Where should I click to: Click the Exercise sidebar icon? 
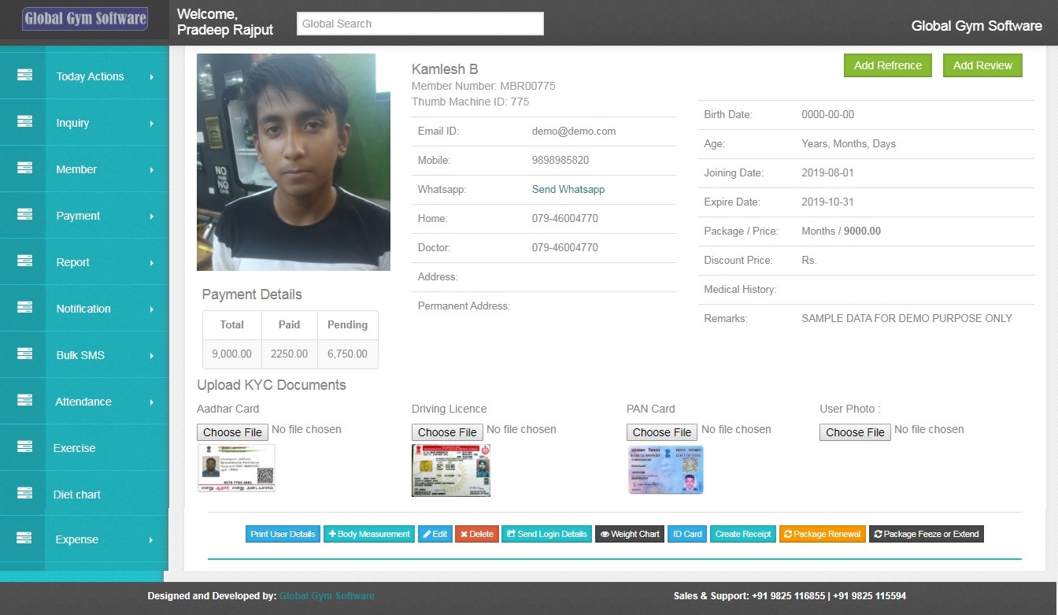[x=24, y=447]
